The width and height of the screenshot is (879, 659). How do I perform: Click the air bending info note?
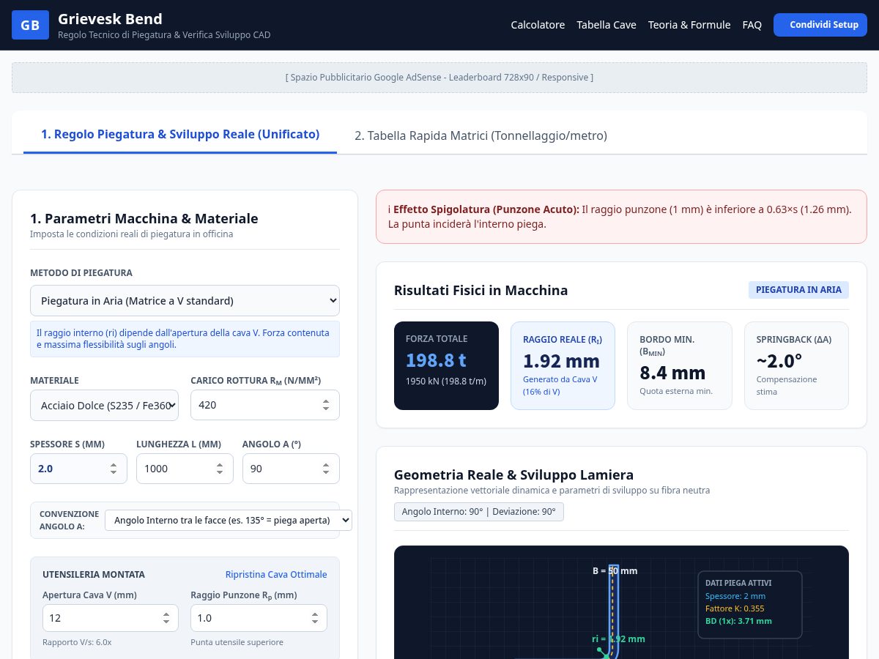point(185,339)
